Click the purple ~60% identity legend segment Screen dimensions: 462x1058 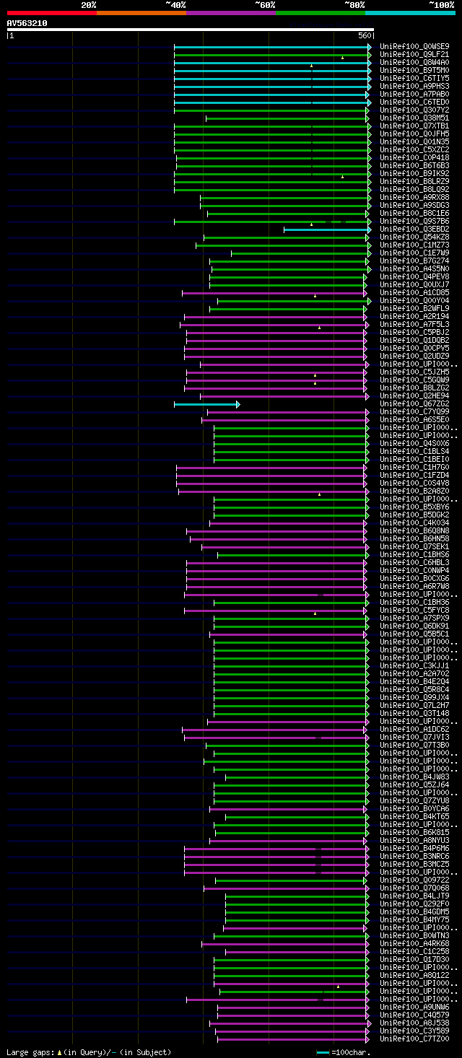[x=231, y=13]
